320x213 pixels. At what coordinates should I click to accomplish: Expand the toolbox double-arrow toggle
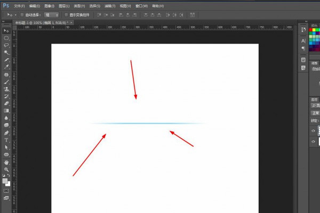(x=3, y=21)
